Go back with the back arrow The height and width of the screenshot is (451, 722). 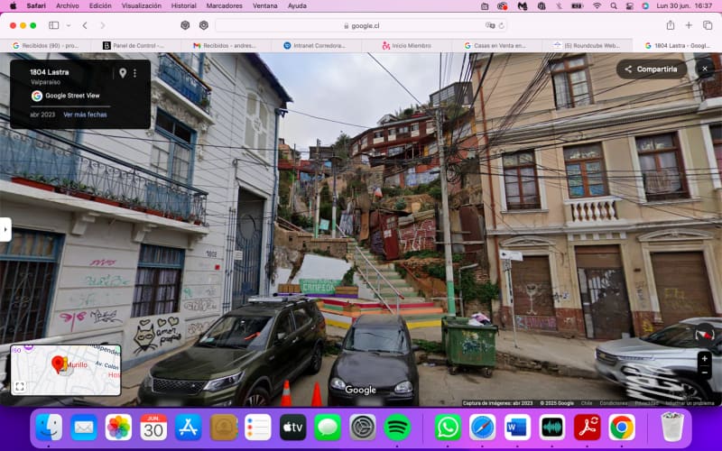[x=85, y=25]
